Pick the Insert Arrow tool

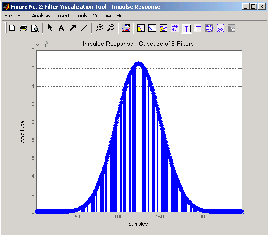pyautogui.click(x=73, y=28)
